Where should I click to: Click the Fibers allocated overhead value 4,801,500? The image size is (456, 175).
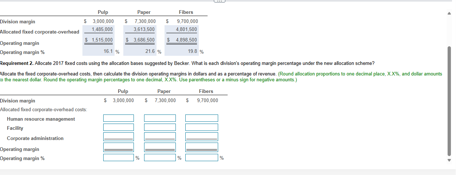186,29
